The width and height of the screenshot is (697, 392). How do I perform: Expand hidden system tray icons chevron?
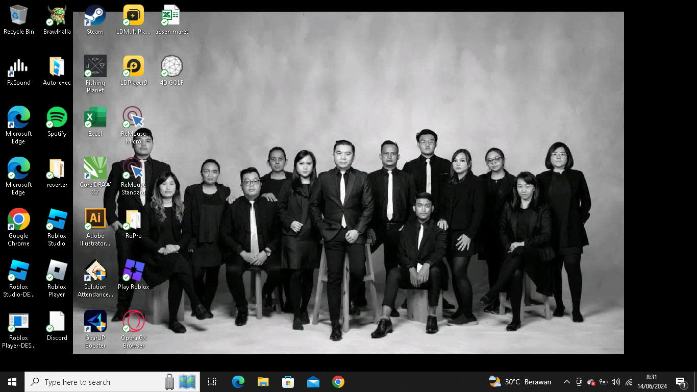point(566,382)
